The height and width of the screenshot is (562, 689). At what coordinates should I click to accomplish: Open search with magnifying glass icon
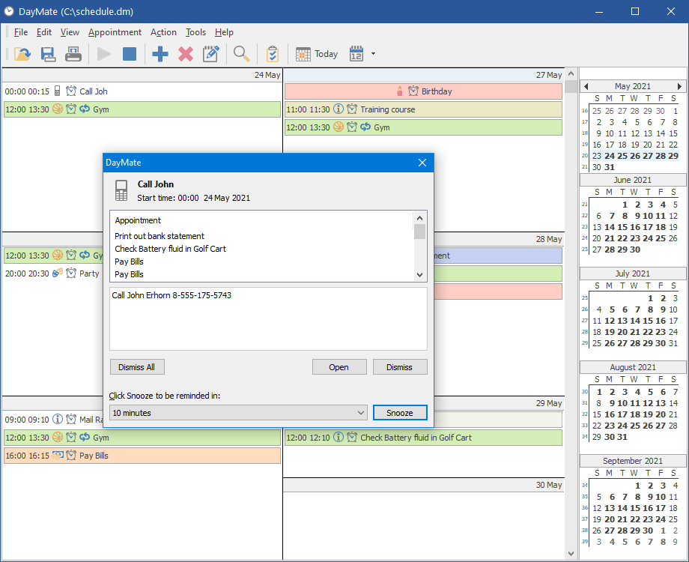click(241, 54)
